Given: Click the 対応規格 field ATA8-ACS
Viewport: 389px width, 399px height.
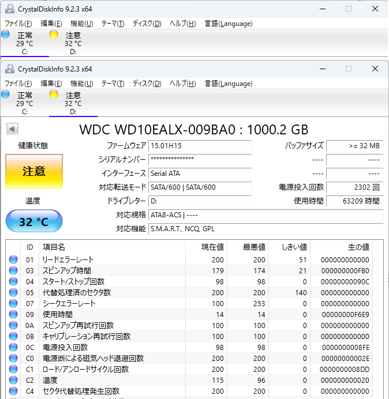Looking at the screenshot, I should [x=265, y=215].
